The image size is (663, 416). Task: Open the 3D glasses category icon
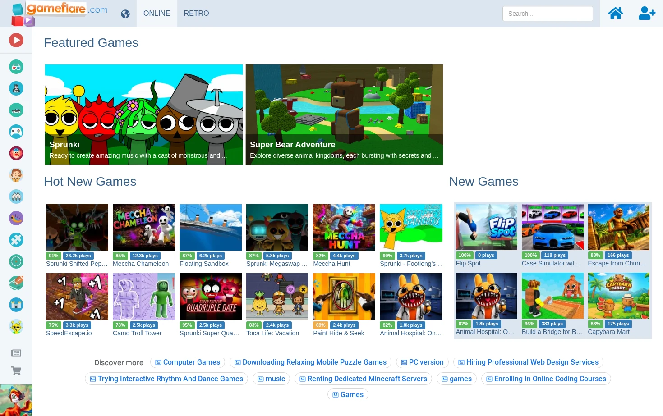(16, 67)
